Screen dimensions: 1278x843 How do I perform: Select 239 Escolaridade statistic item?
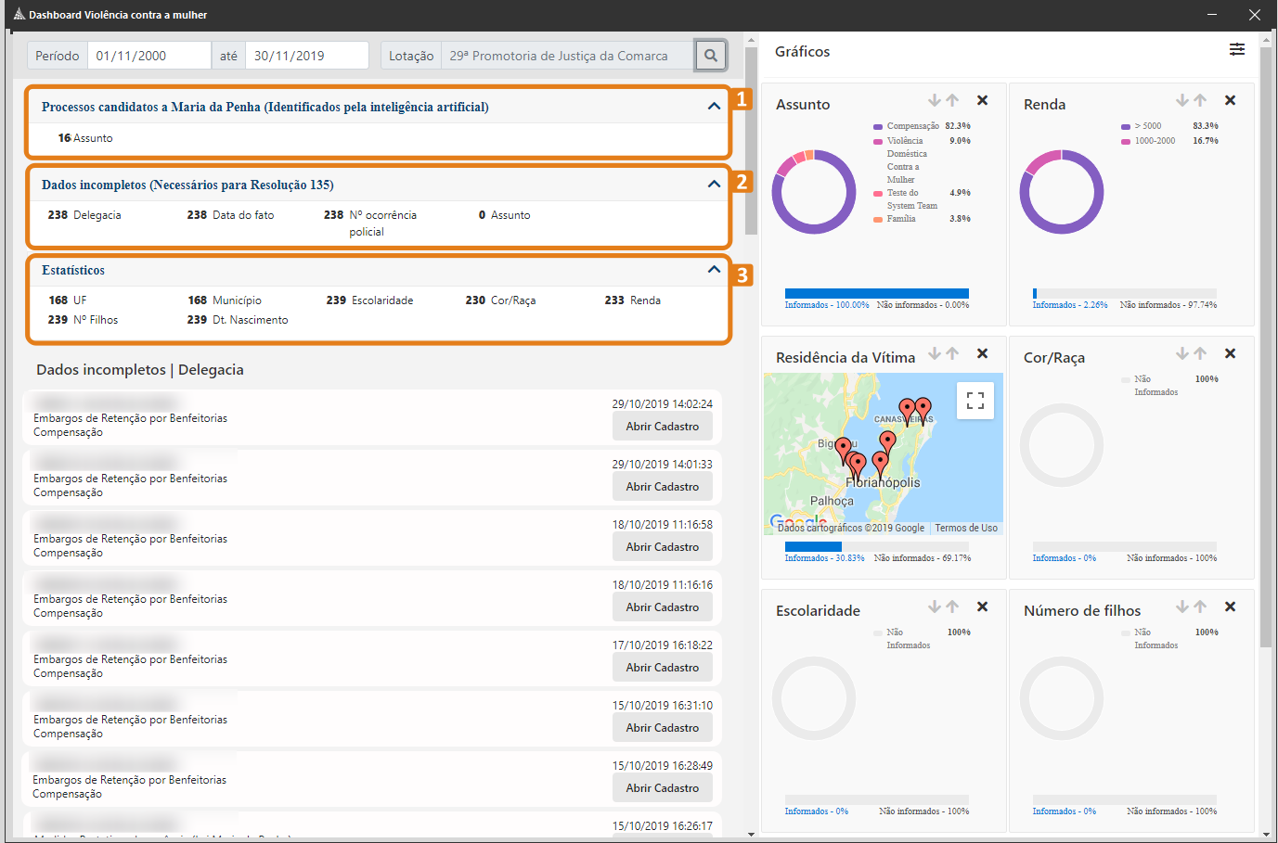[370, 300]
